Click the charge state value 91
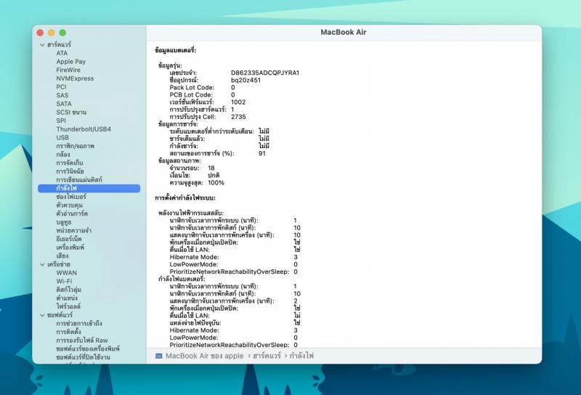 coord(262,153)
